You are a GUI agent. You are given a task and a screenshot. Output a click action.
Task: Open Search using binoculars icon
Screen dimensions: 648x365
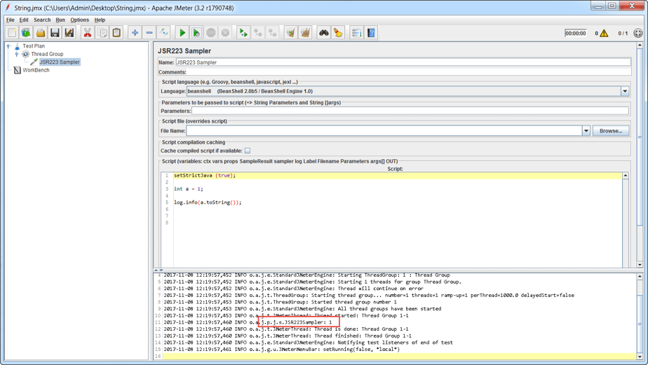coord(324,33)
